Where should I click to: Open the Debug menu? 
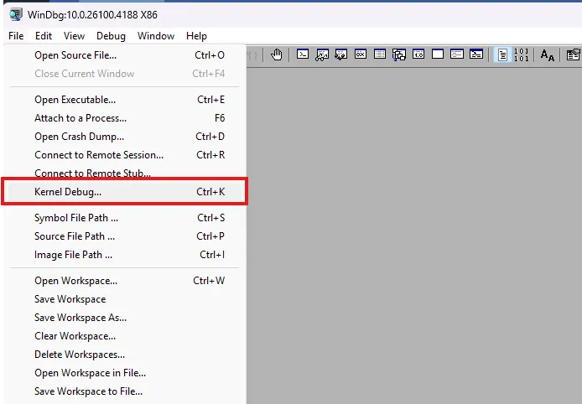click(111, 36)
